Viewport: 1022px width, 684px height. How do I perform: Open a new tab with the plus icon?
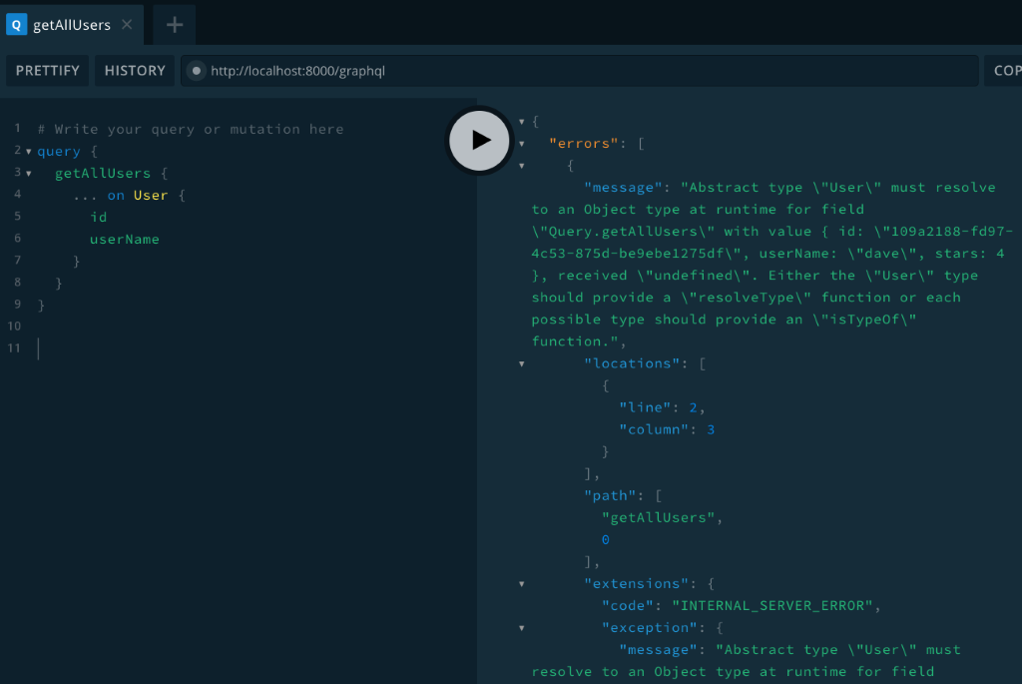click(174, 24)
